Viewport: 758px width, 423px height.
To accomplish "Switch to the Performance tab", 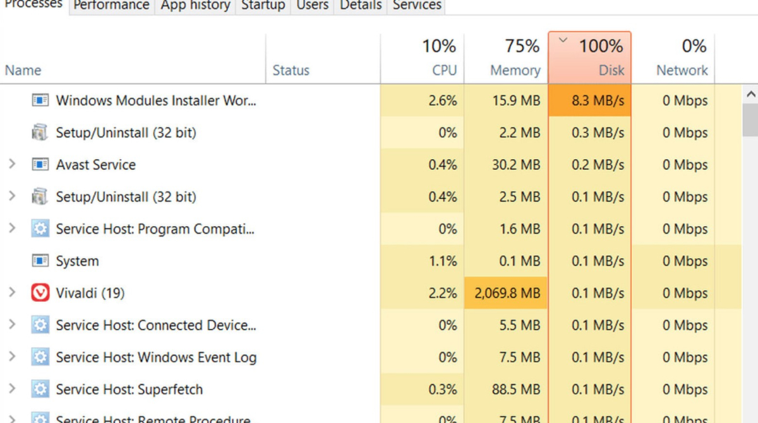I will (111, 6).
